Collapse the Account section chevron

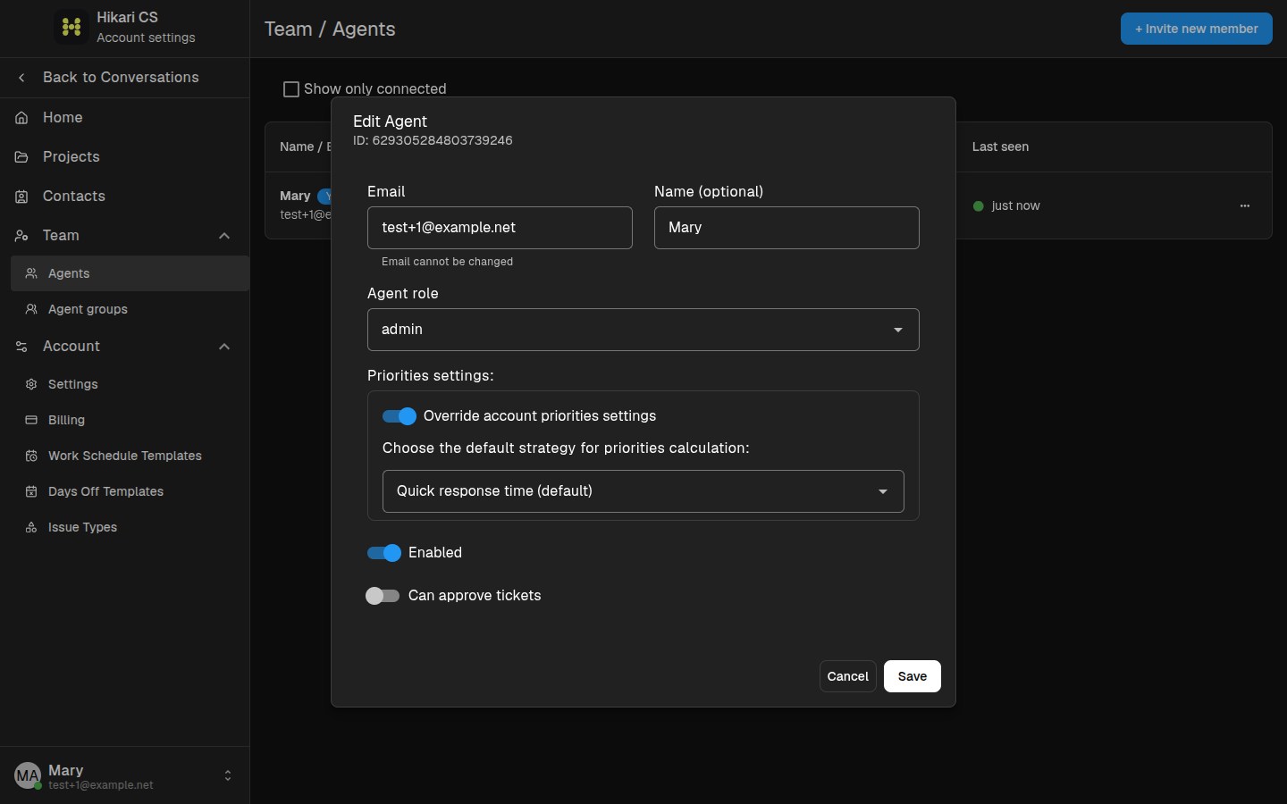coord(224,347)
